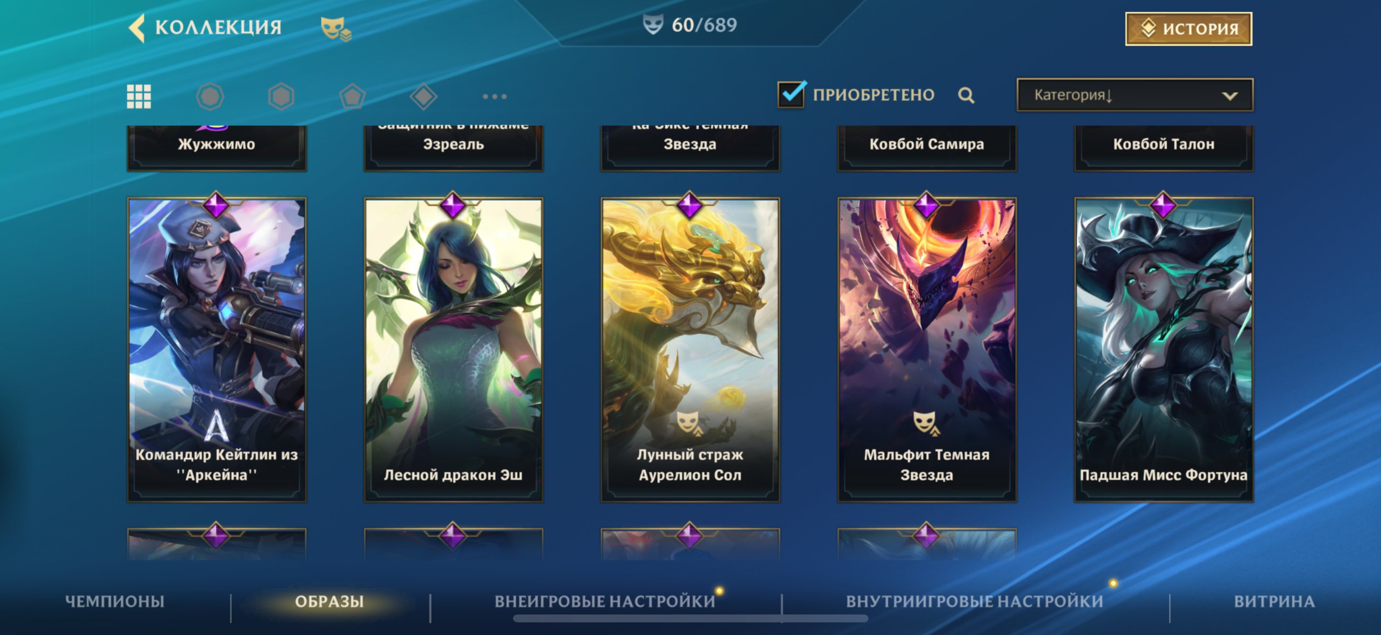This screenshot has width=1381, height=635.
Task: Select the Лесной дракон Эш skin card
Action: pyautogui.click(x=453, y=350)
